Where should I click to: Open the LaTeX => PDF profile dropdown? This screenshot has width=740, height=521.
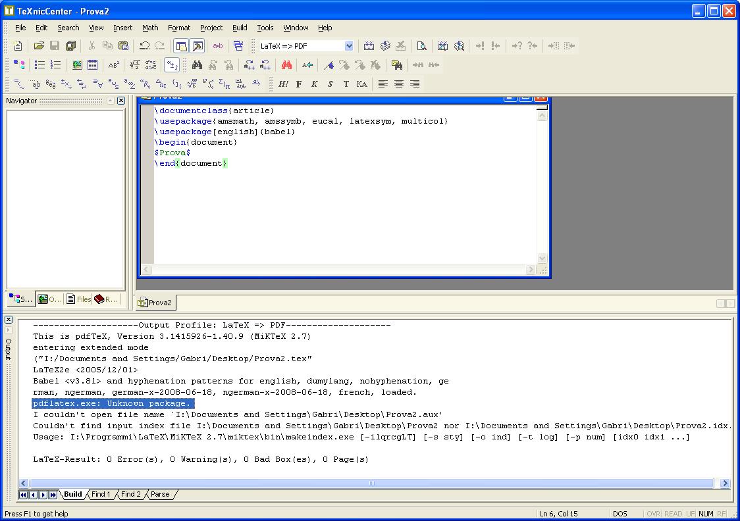point(349,46)
